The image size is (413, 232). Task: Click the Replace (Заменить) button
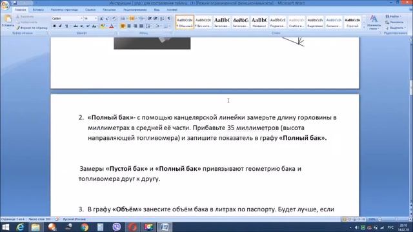(394, 22)
